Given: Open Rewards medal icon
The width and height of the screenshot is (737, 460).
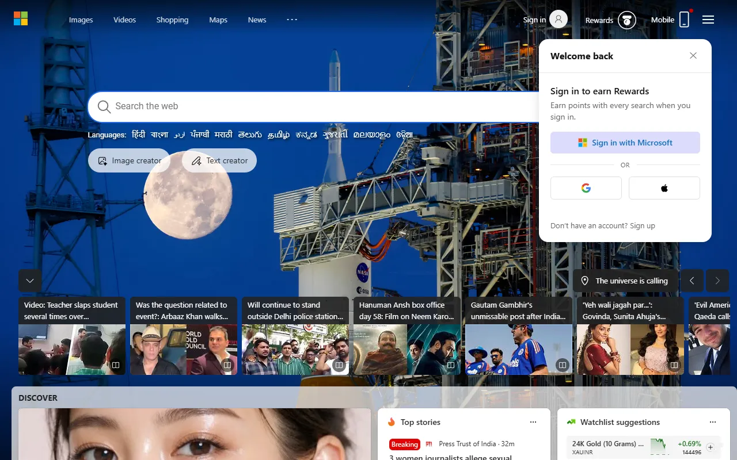Looking at the screenshot, I should [627, 20].
